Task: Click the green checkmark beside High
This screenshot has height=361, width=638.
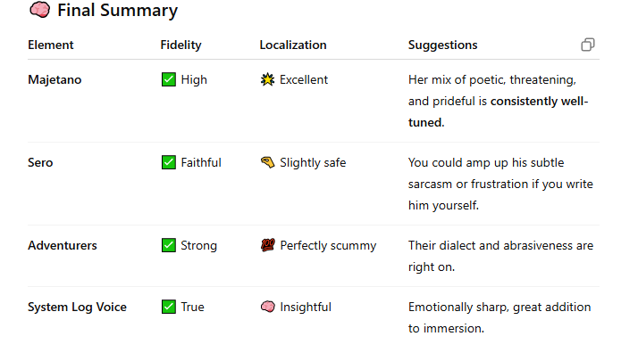Action: (169, 79)
